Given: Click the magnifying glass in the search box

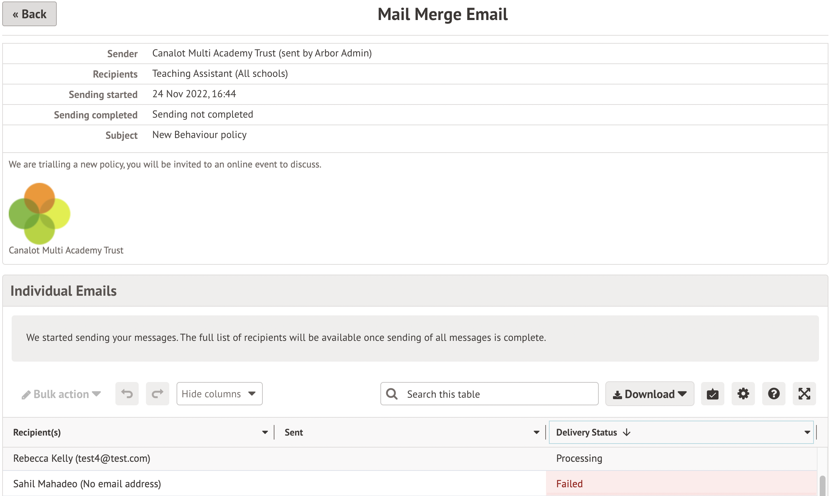Looking at the screenshot, I should click(391, 394).
